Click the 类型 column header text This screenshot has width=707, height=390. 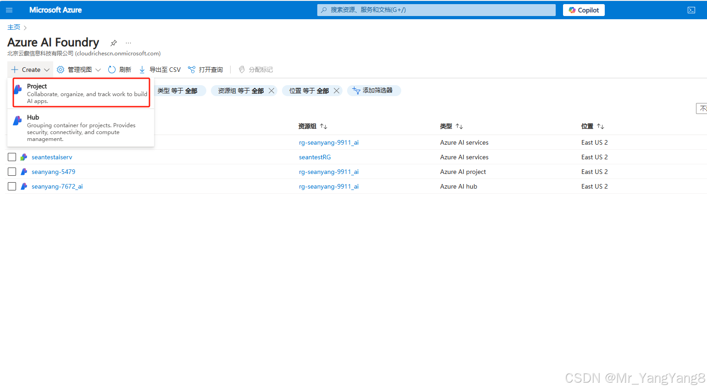pyautogui.click(x=446, y=126)
